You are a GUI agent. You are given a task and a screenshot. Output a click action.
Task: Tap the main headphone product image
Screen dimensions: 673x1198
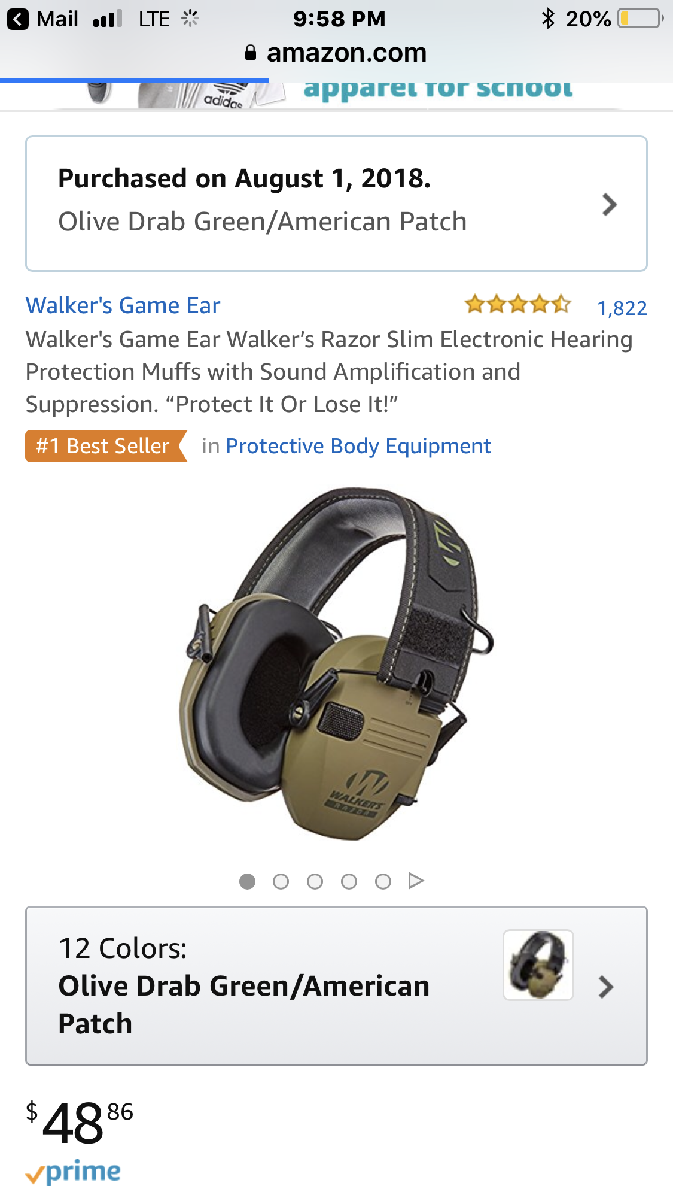click(337, 663)
